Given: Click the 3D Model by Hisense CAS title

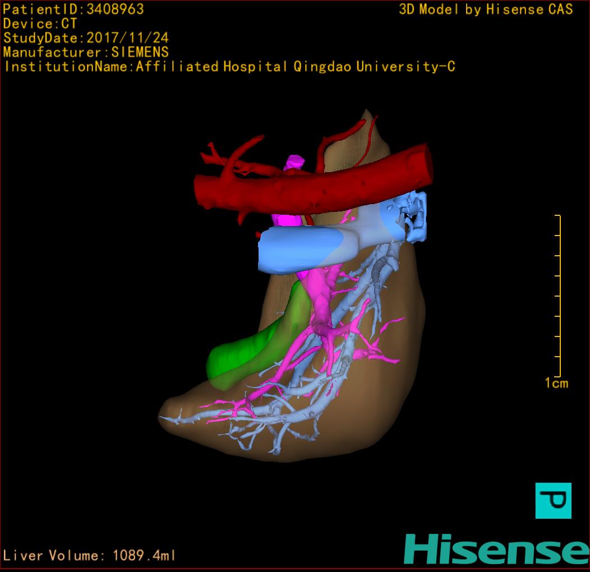Looking at the screenshot, I should click(486, 10).
